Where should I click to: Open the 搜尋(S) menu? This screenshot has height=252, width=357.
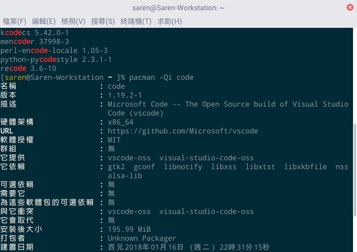103,22
